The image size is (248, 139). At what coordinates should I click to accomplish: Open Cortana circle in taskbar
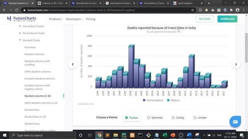point(81,135)
